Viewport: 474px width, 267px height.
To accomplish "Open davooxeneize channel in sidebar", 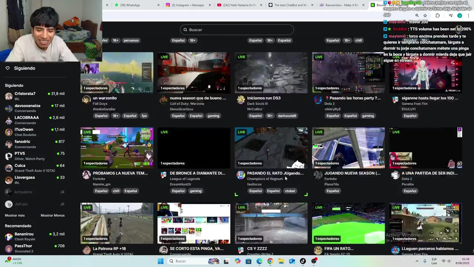I will click(35, 108).
